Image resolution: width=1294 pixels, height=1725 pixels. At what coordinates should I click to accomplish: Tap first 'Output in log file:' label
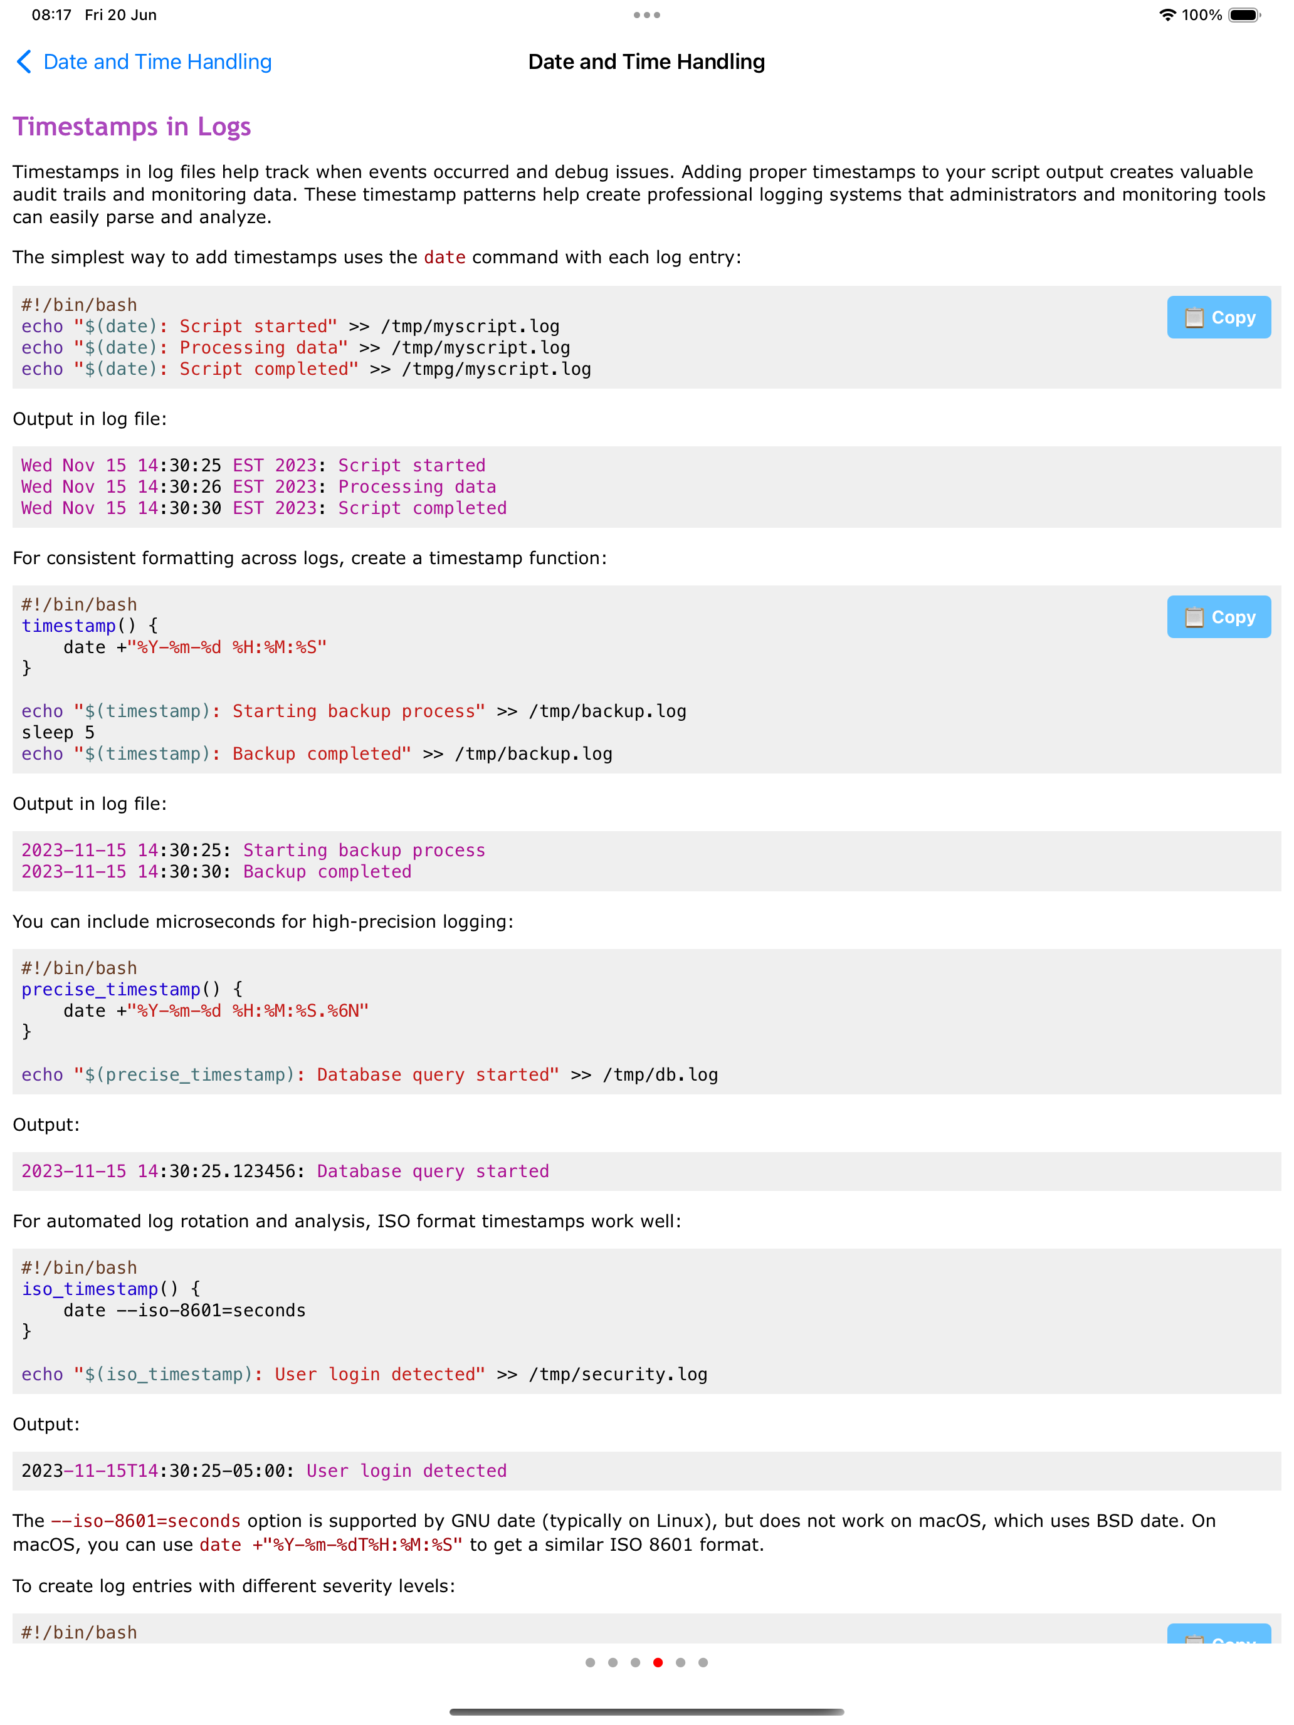(x=90, y=419)
